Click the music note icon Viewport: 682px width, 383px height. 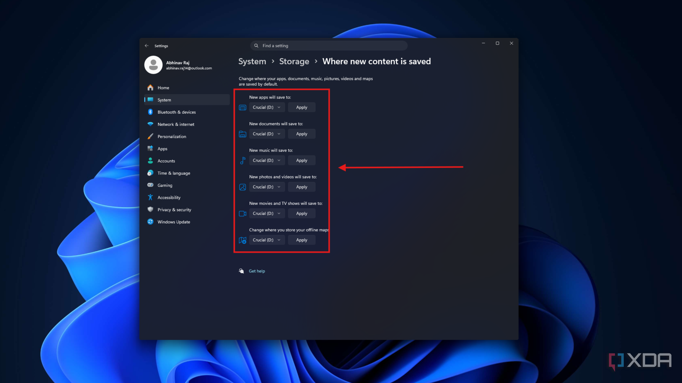tap(243, 160)
